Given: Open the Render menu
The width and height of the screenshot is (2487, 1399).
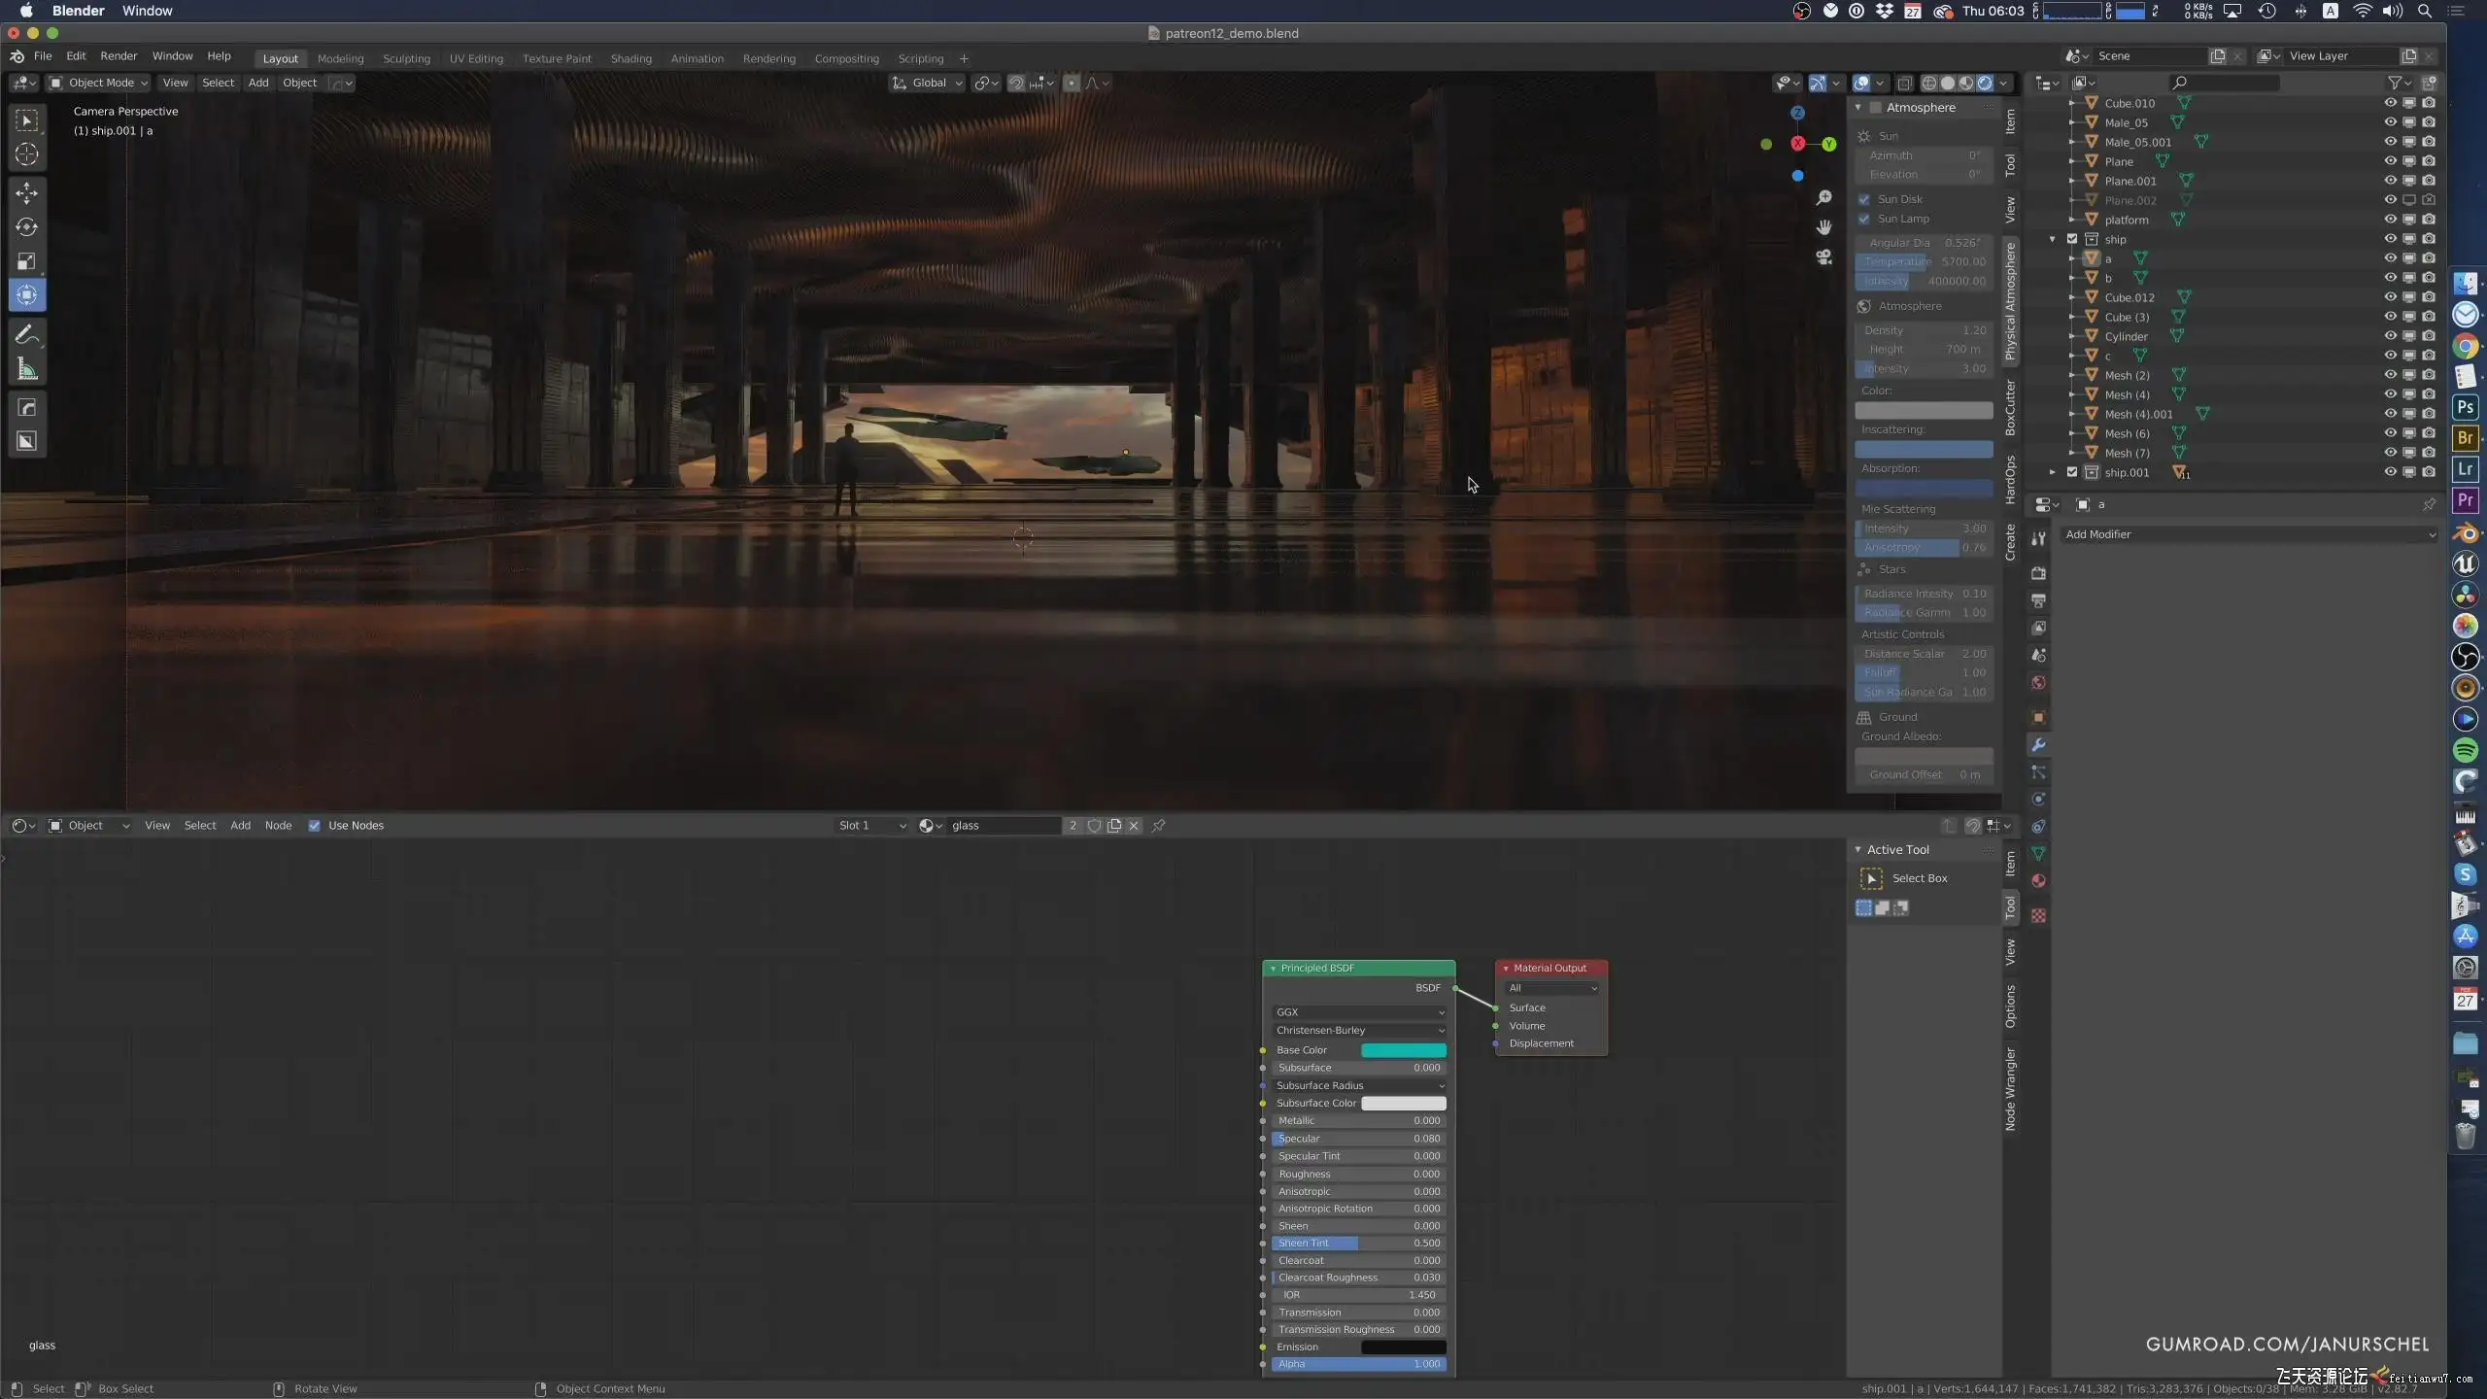Looking at the screenshot, I should tap(119, 56).
